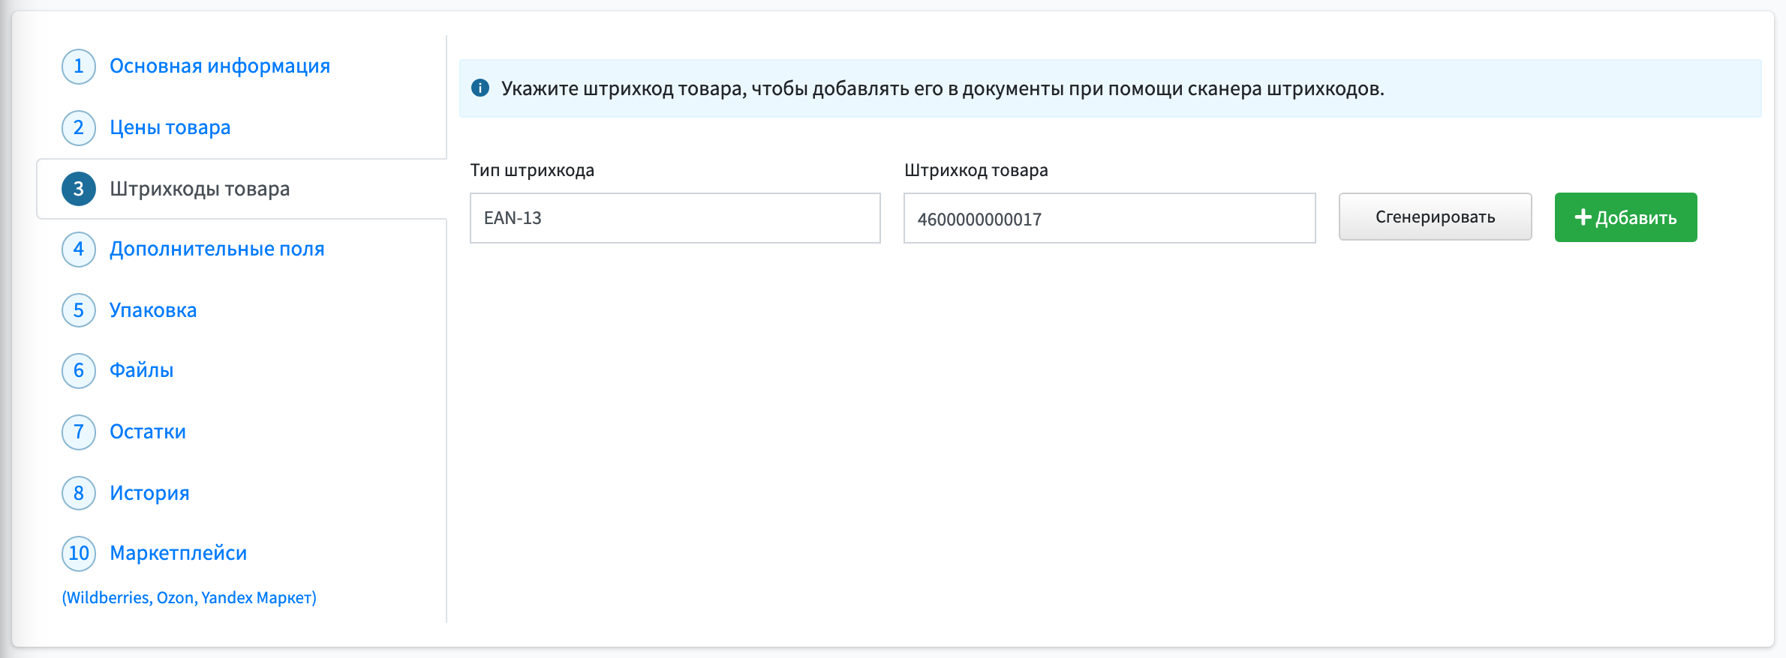This screenshot has height=658, width=1786.
Task: Select the highlighted step 3 circle
Action: (x=79, y=189)
